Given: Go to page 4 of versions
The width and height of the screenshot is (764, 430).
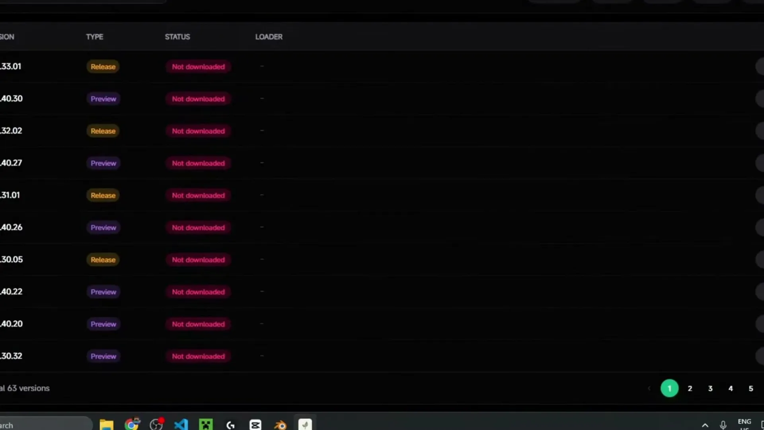Looking at the screenshot, I should (731, 388).
